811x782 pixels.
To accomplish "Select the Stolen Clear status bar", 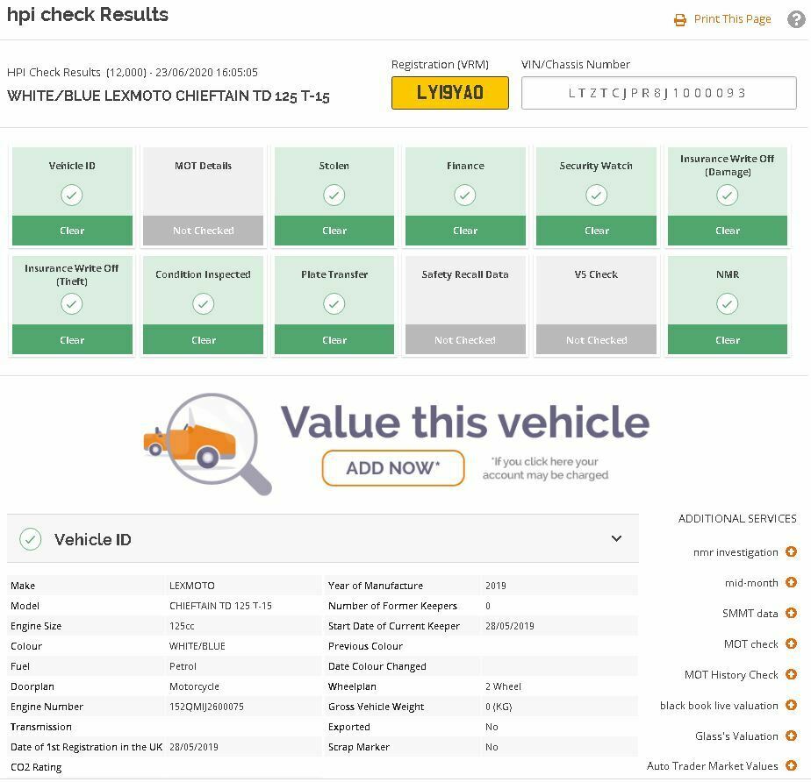I will 334,231.
